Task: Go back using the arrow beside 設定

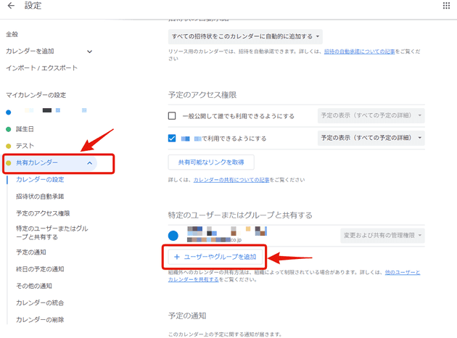Action: tap(11, 6)
